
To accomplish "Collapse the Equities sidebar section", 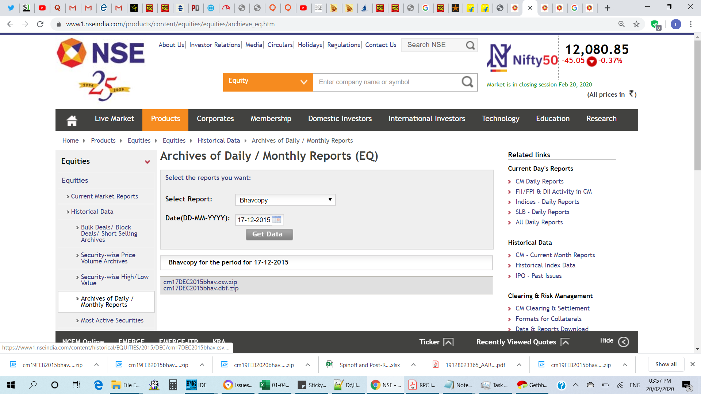I will [x=147, y=162].
